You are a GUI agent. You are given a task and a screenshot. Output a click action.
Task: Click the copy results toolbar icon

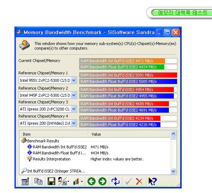[x=39, y=181]
